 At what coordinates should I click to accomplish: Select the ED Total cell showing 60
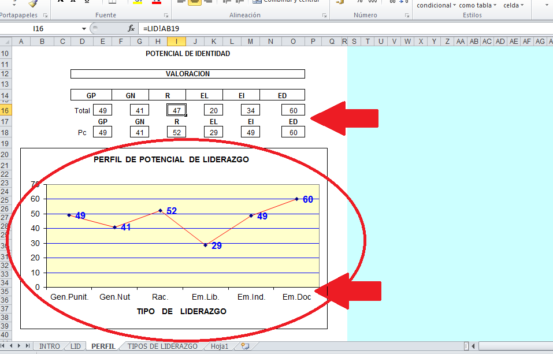point(293,110)
